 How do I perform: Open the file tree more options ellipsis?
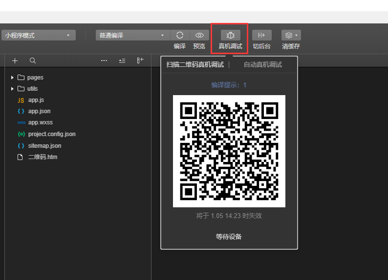104,60
